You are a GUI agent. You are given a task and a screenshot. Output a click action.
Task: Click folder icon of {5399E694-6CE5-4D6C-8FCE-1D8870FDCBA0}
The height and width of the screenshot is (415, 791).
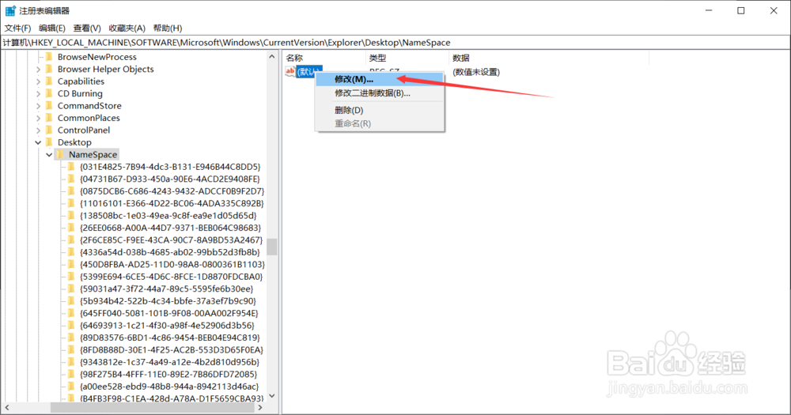[x=71, y=277]
